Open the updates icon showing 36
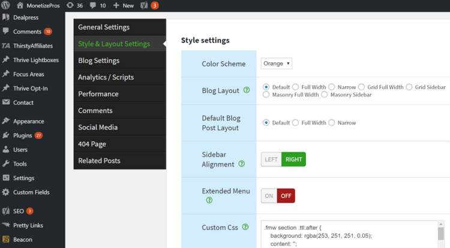This screenshot has height=248, width=450. click(70, 5)
